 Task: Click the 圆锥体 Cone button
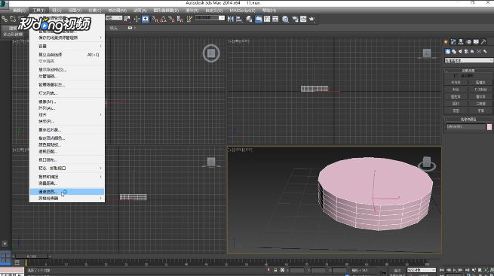(480, 82)
